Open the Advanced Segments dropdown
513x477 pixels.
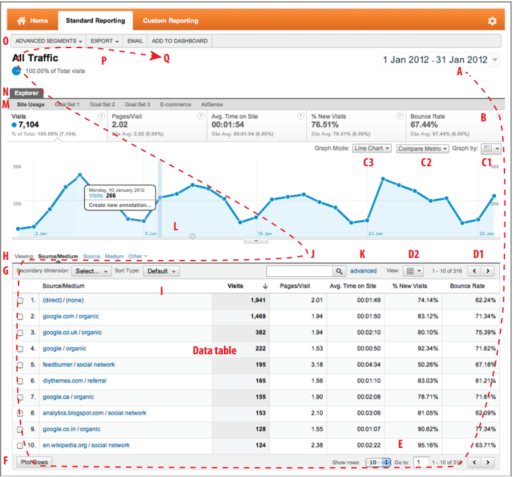point(48,41)
